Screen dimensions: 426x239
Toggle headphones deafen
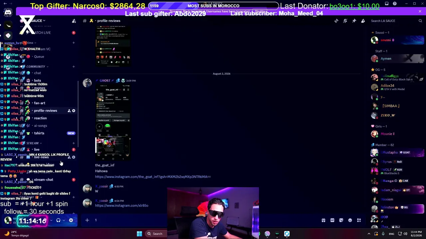(58, 220)
